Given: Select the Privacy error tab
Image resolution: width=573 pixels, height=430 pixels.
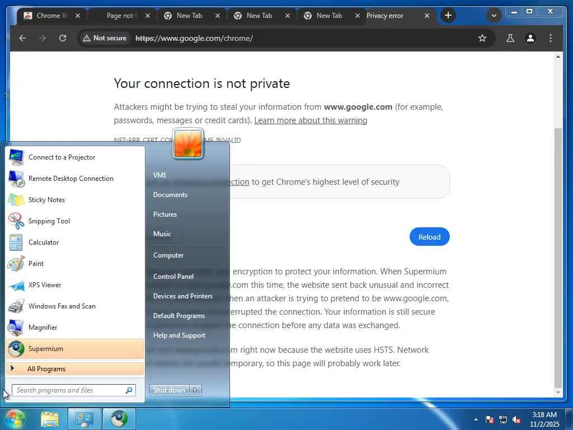Looking at the screenshot, I should (385, 16).
